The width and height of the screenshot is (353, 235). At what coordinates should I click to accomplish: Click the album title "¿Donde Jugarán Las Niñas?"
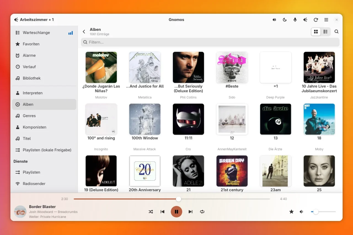coord(101,89)
